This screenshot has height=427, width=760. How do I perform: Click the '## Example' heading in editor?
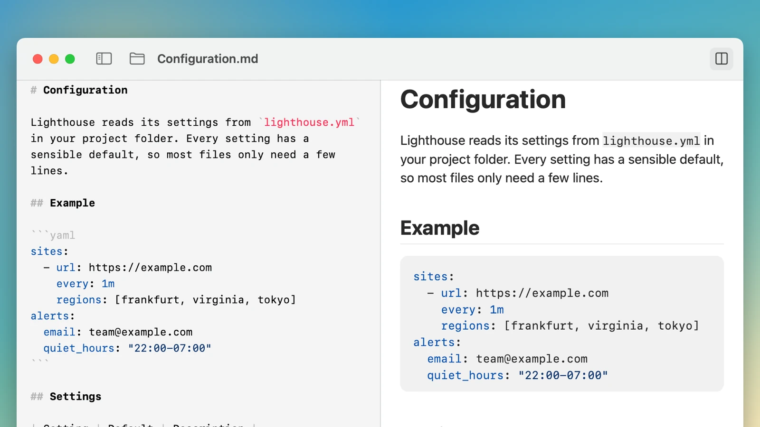[x=63, y=203]
